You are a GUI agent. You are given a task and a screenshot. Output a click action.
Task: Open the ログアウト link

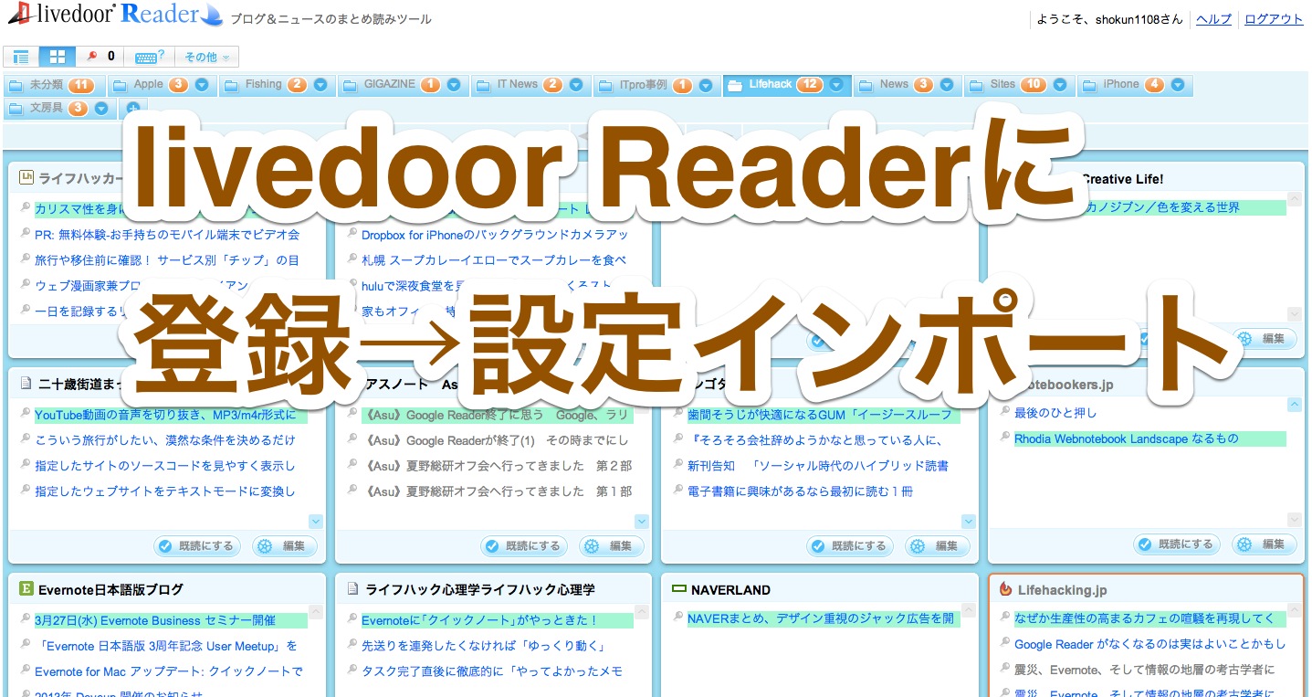point(1272,18)
